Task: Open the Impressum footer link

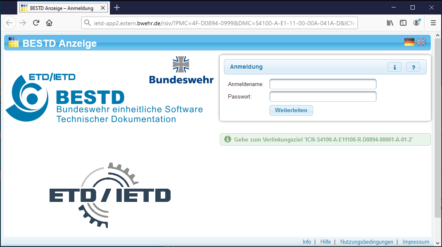Action: (416, 242)
